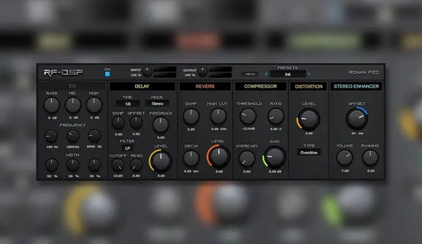
Task: Click the reverb DAMP knob
Action: coord(191,116)
